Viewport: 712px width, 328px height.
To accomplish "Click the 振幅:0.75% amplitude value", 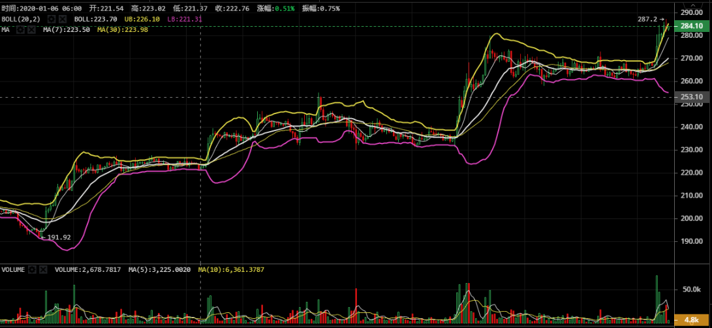I will 320,8.
